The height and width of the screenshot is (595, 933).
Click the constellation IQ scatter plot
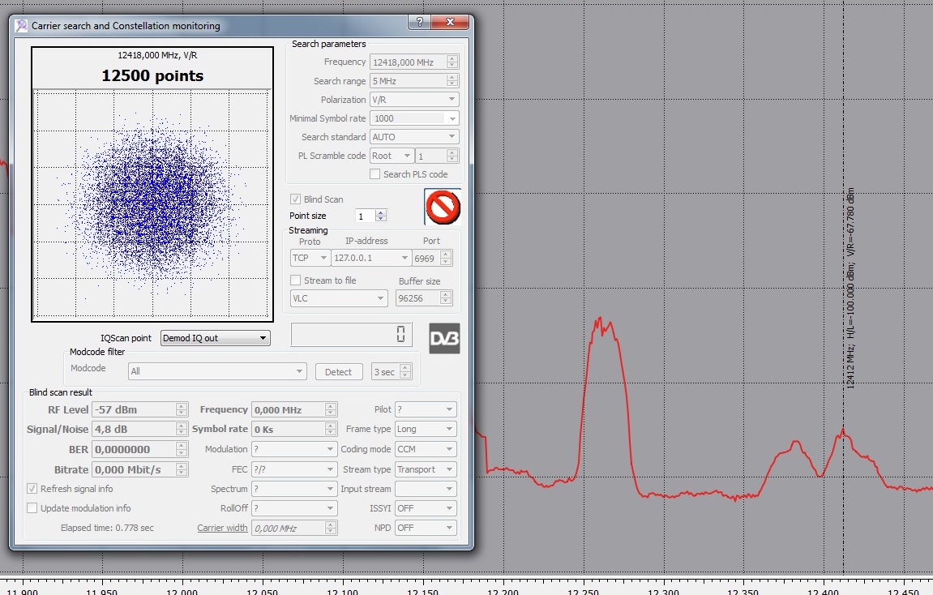152,203
